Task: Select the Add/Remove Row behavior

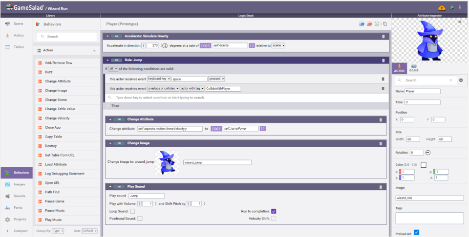Action: click(x=67, y=63)
